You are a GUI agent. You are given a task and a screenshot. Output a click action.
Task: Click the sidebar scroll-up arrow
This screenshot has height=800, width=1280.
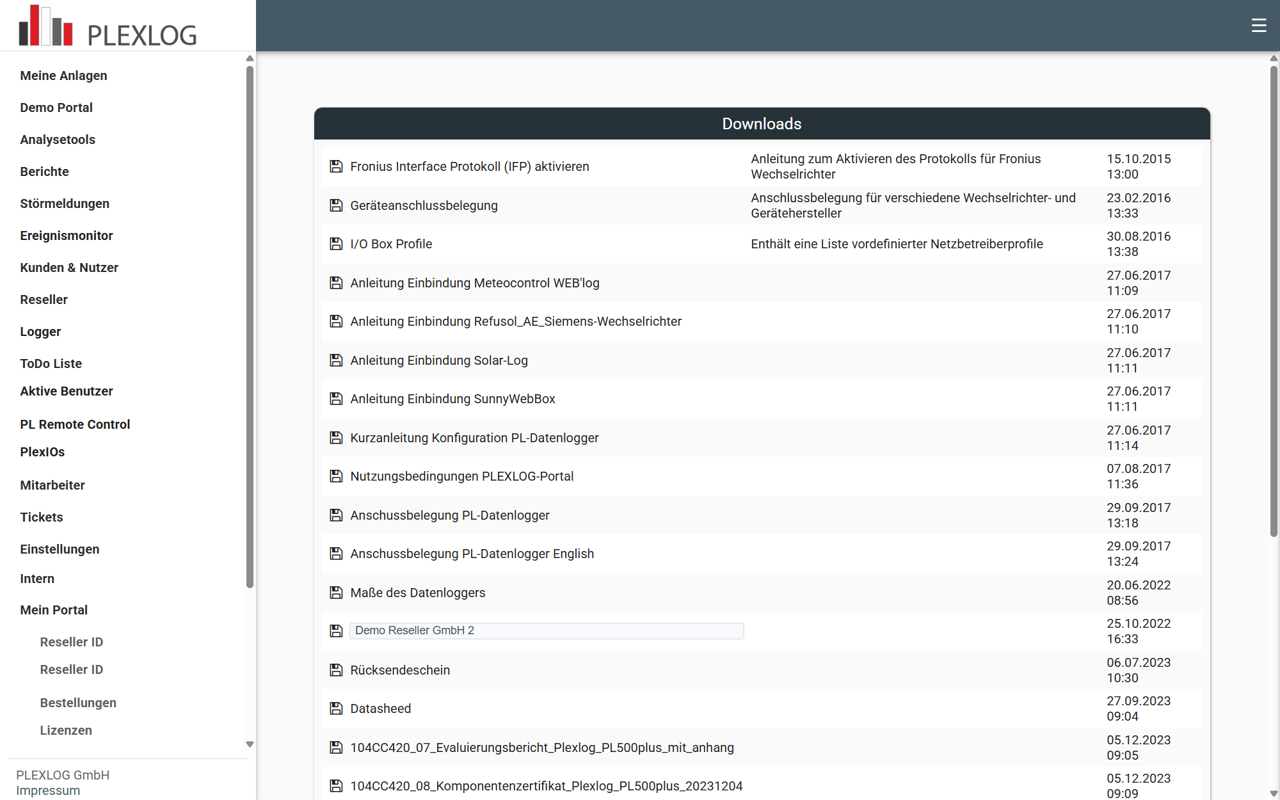click(x=250, y=58)
